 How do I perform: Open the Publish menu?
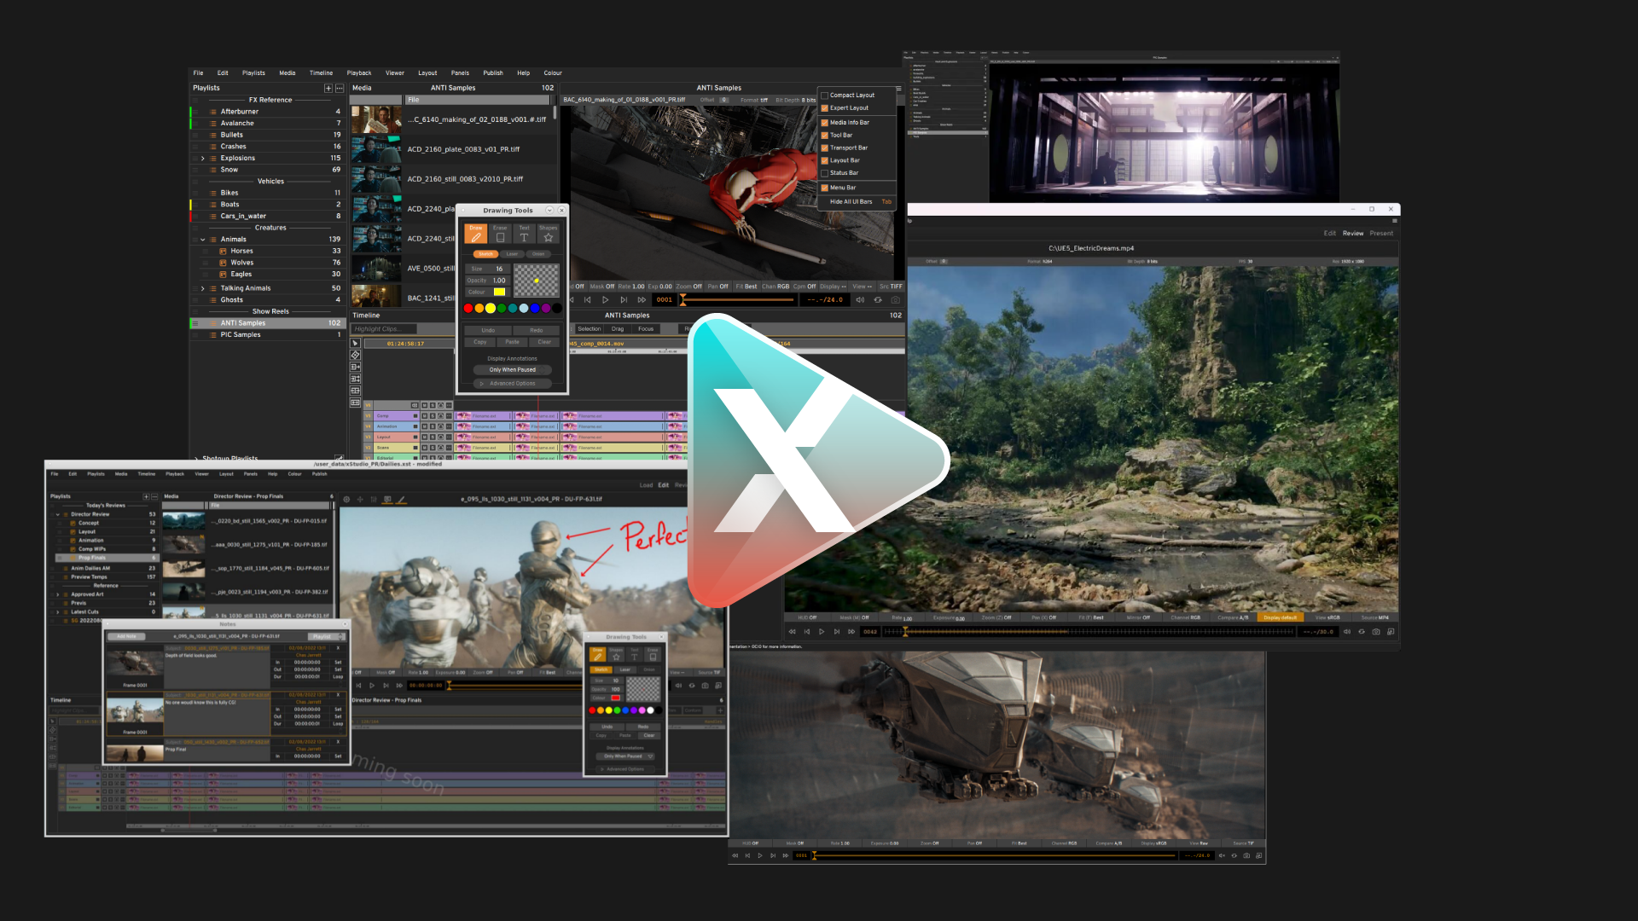click(x=493, y=73)
